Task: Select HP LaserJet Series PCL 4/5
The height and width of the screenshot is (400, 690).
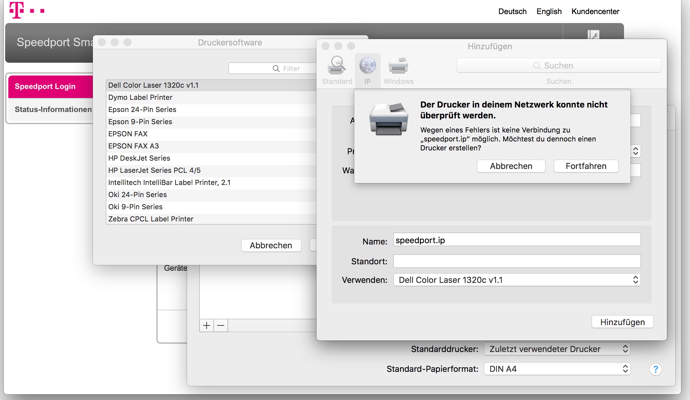Action: [x=211, y=171]
